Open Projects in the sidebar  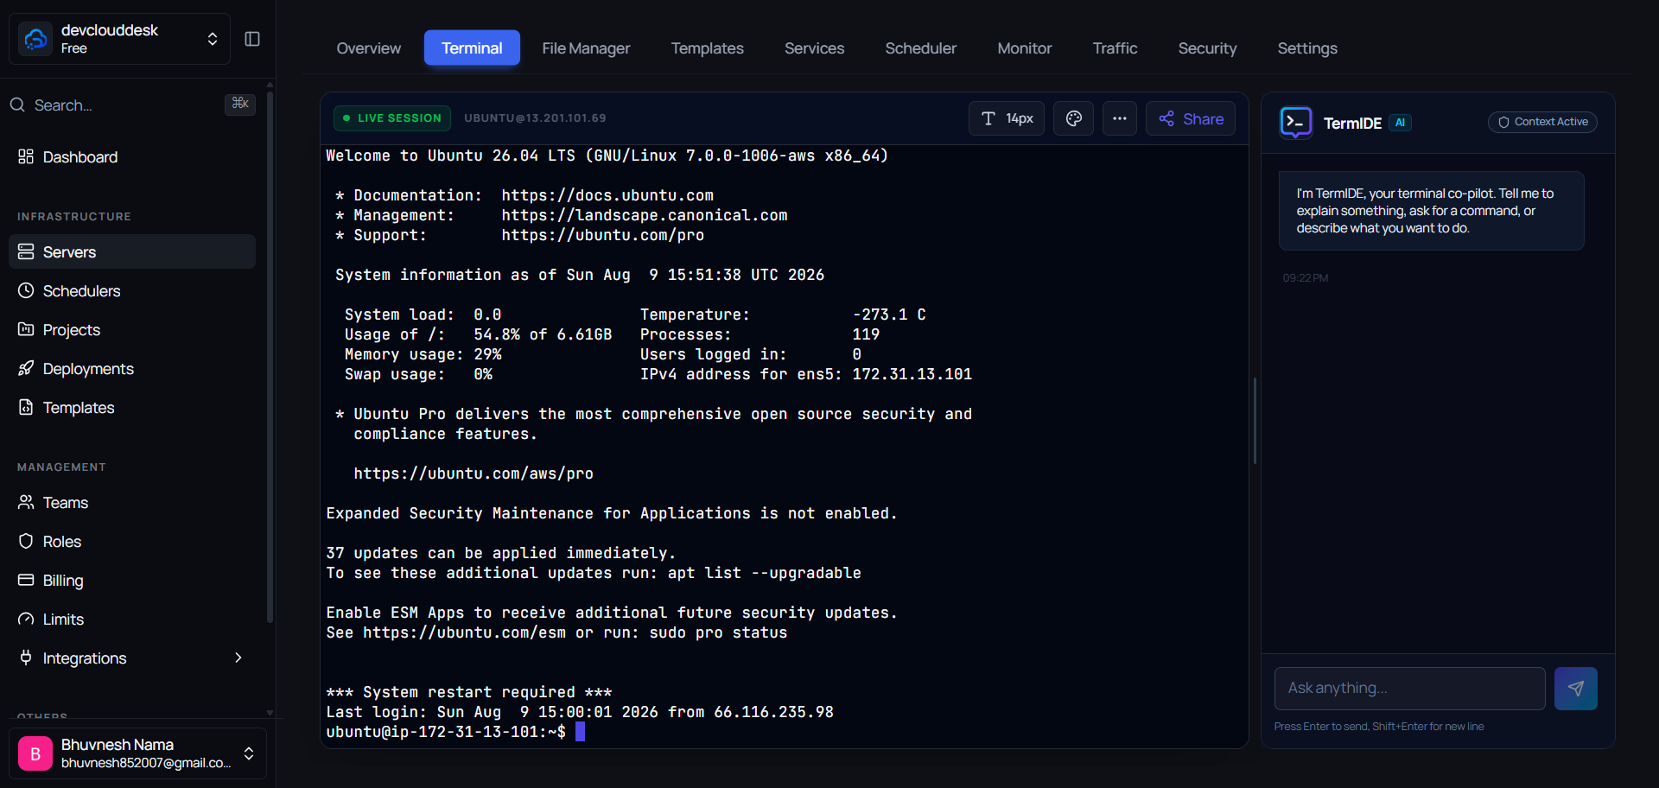tap(132, 329)
